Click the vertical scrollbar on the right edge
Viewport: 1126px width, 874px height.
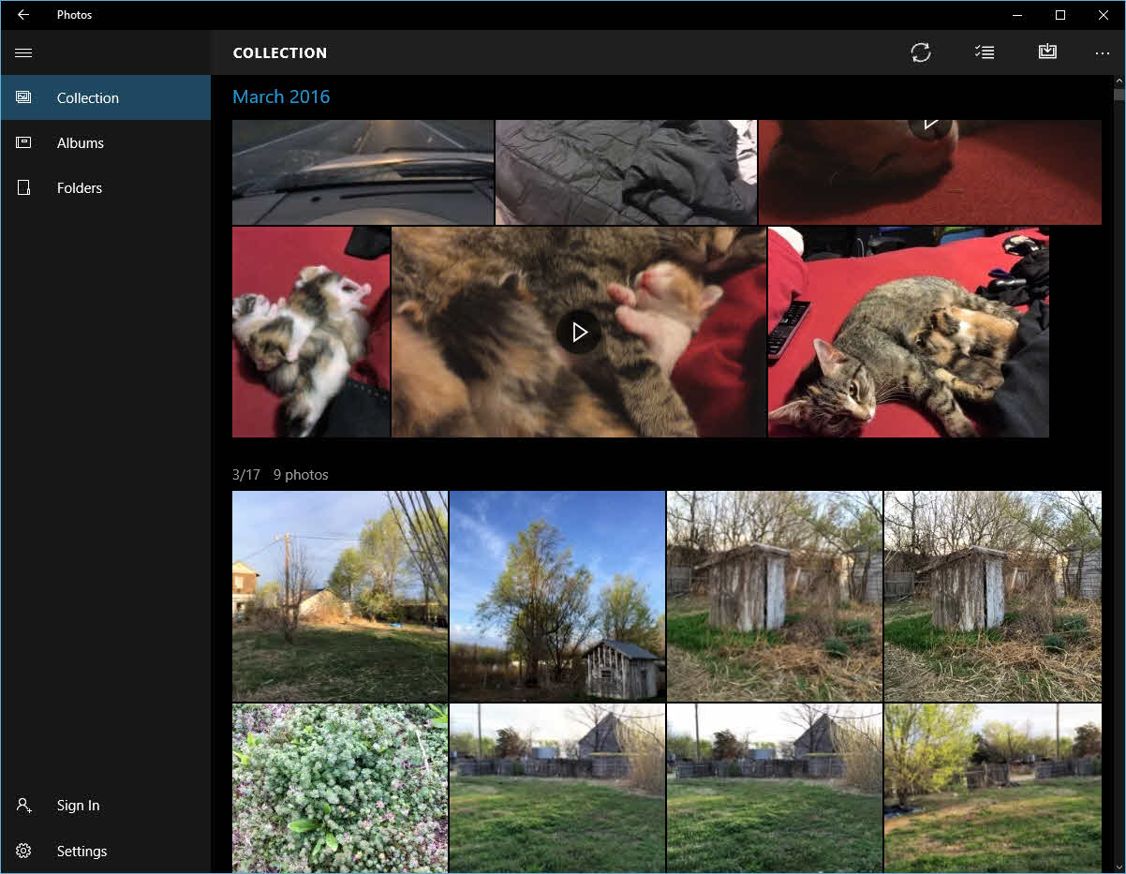click(1119, 468)
